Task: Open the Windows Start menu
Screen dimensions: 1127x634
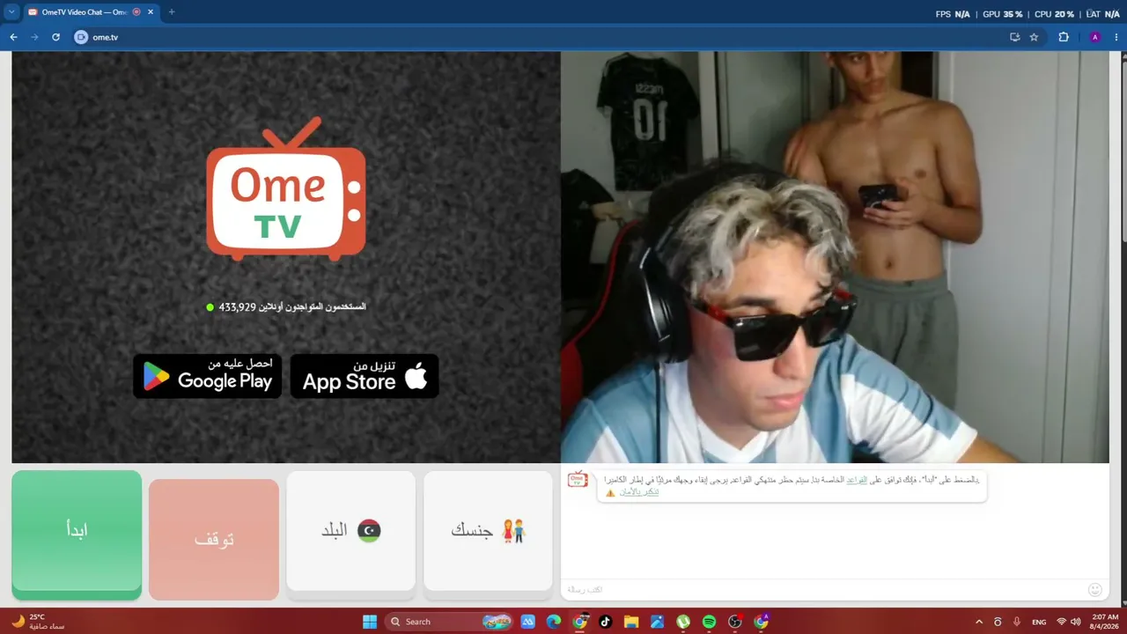Action: pos(370,622)
